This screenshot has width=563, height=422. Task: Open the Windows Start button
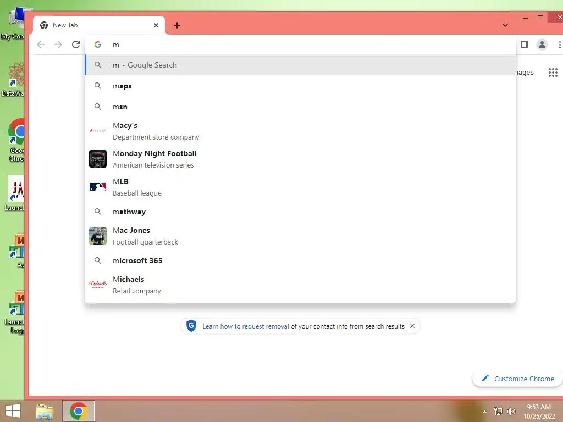[13, 411]
